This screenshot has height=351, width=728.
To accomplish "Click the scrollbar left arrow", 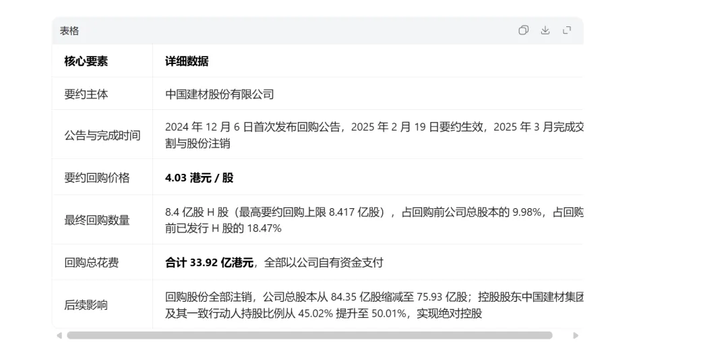I will tap(59, 336).
